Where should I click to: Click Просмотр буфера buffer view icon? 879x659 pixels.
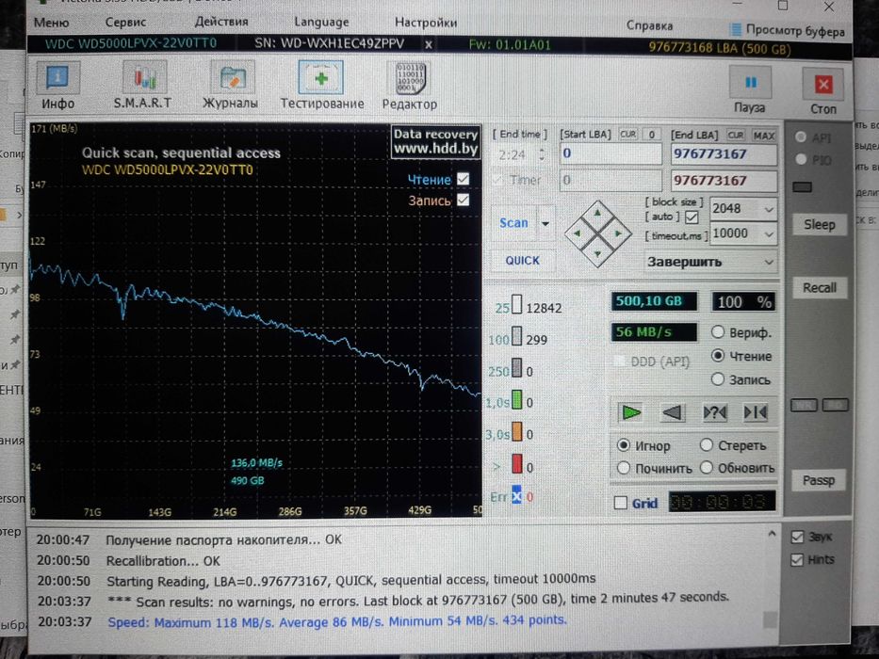735,29
